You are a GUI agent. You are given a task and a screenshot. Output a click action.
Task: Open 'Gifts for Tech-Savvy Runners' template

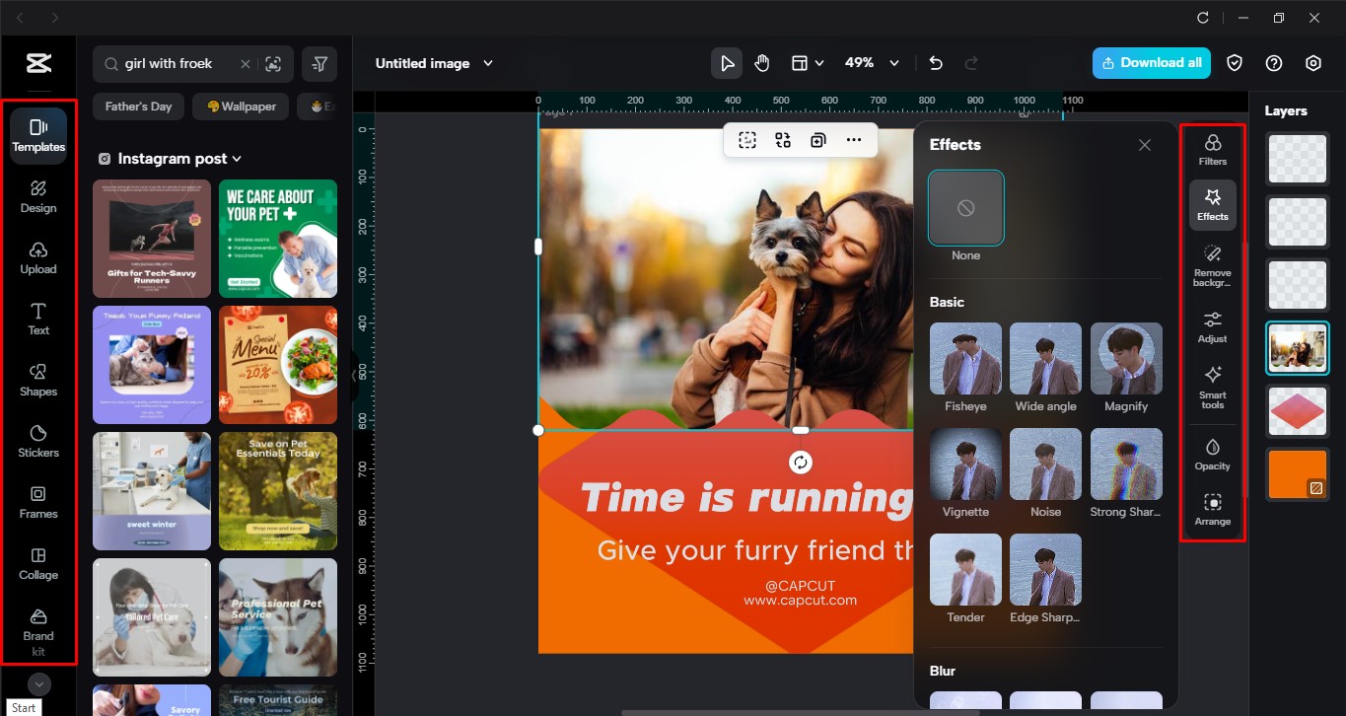tap(152, 239)
